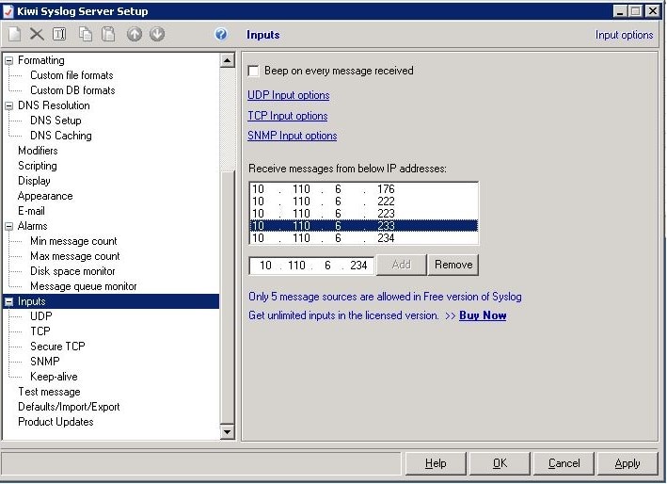Image resolution: width=667 pixels, height=484 pixels.
Task: Select UDP under Inputs
Action: pyautogui.click(x=40, y=316)
